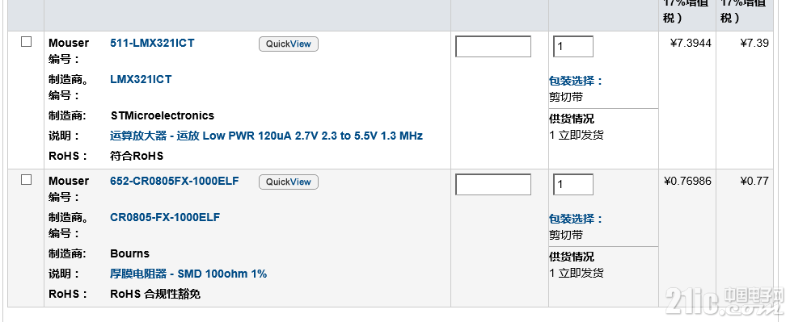Click customer number field in LMX321ICT row
790x322 pixels.
point(493,46)
